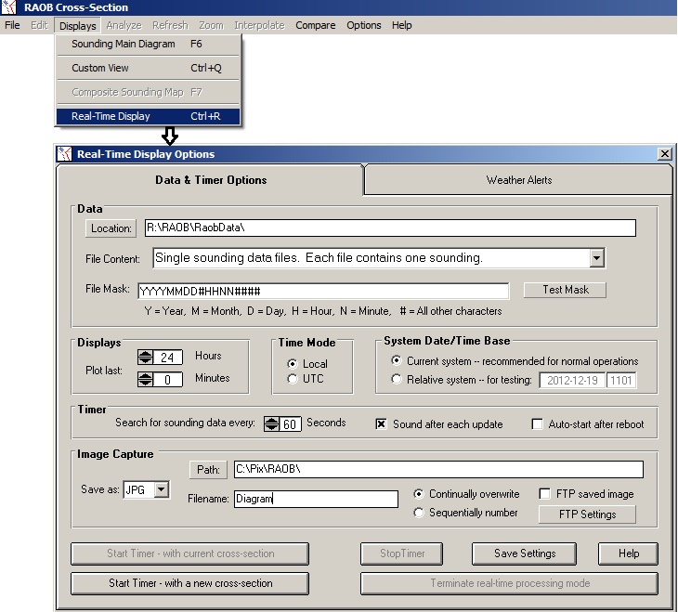Open the Displays menu
Screen dimensions: 678x612
tap(78, 25)
